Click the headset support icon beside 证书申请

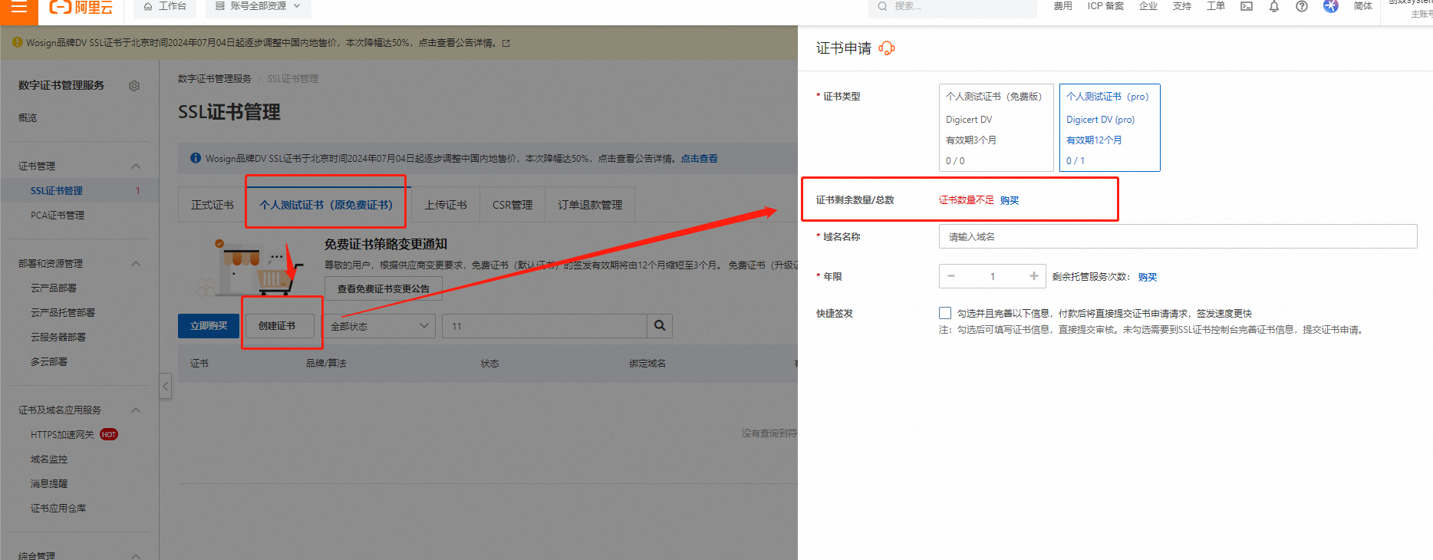pyautogui.click(x=887, y=48)
